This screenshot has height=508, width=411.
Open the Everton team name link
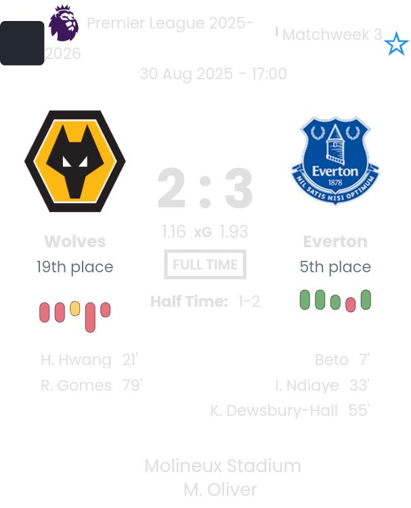[335, 242]
